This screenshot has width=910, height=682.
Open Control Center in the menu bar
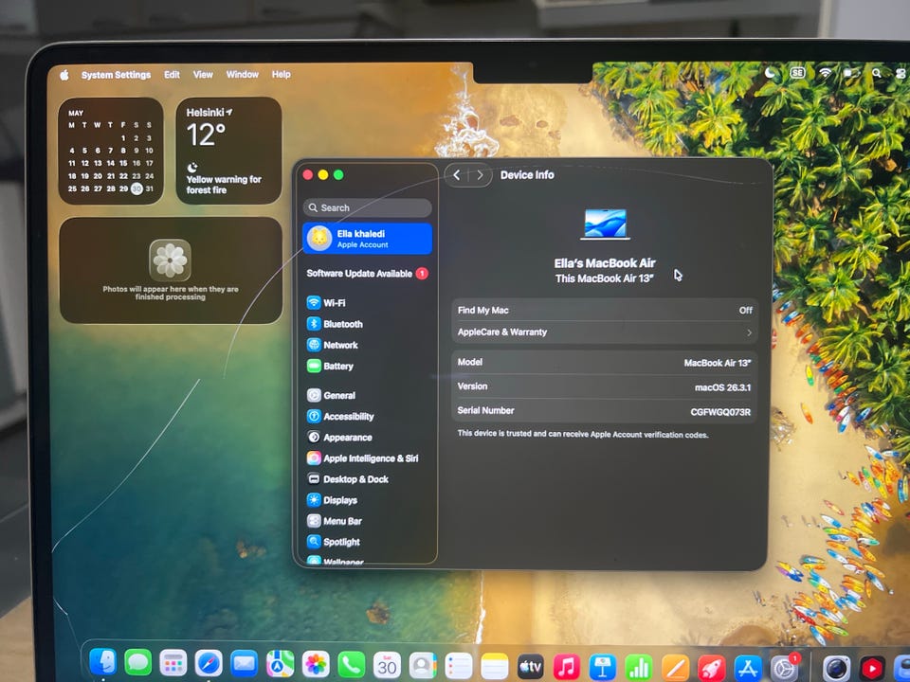pos(901,74)
